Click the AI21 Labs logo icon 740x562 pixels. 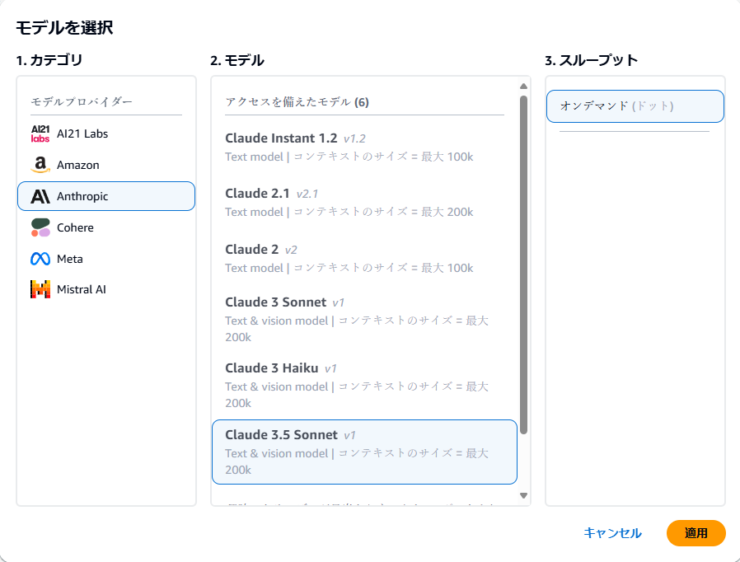pyautogui.click(x=40, y=133)
